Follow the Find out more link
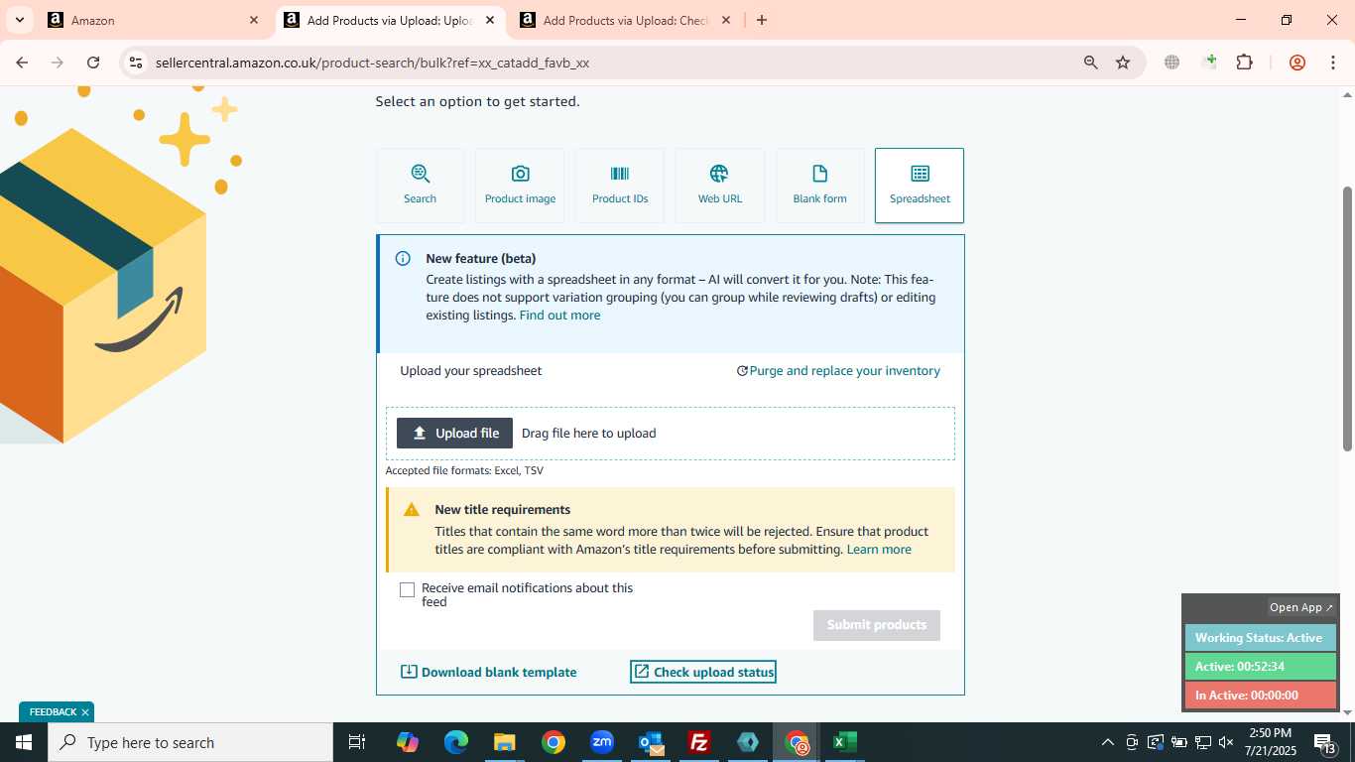Viewport: 1355px width, 762px height. (559, 315)
